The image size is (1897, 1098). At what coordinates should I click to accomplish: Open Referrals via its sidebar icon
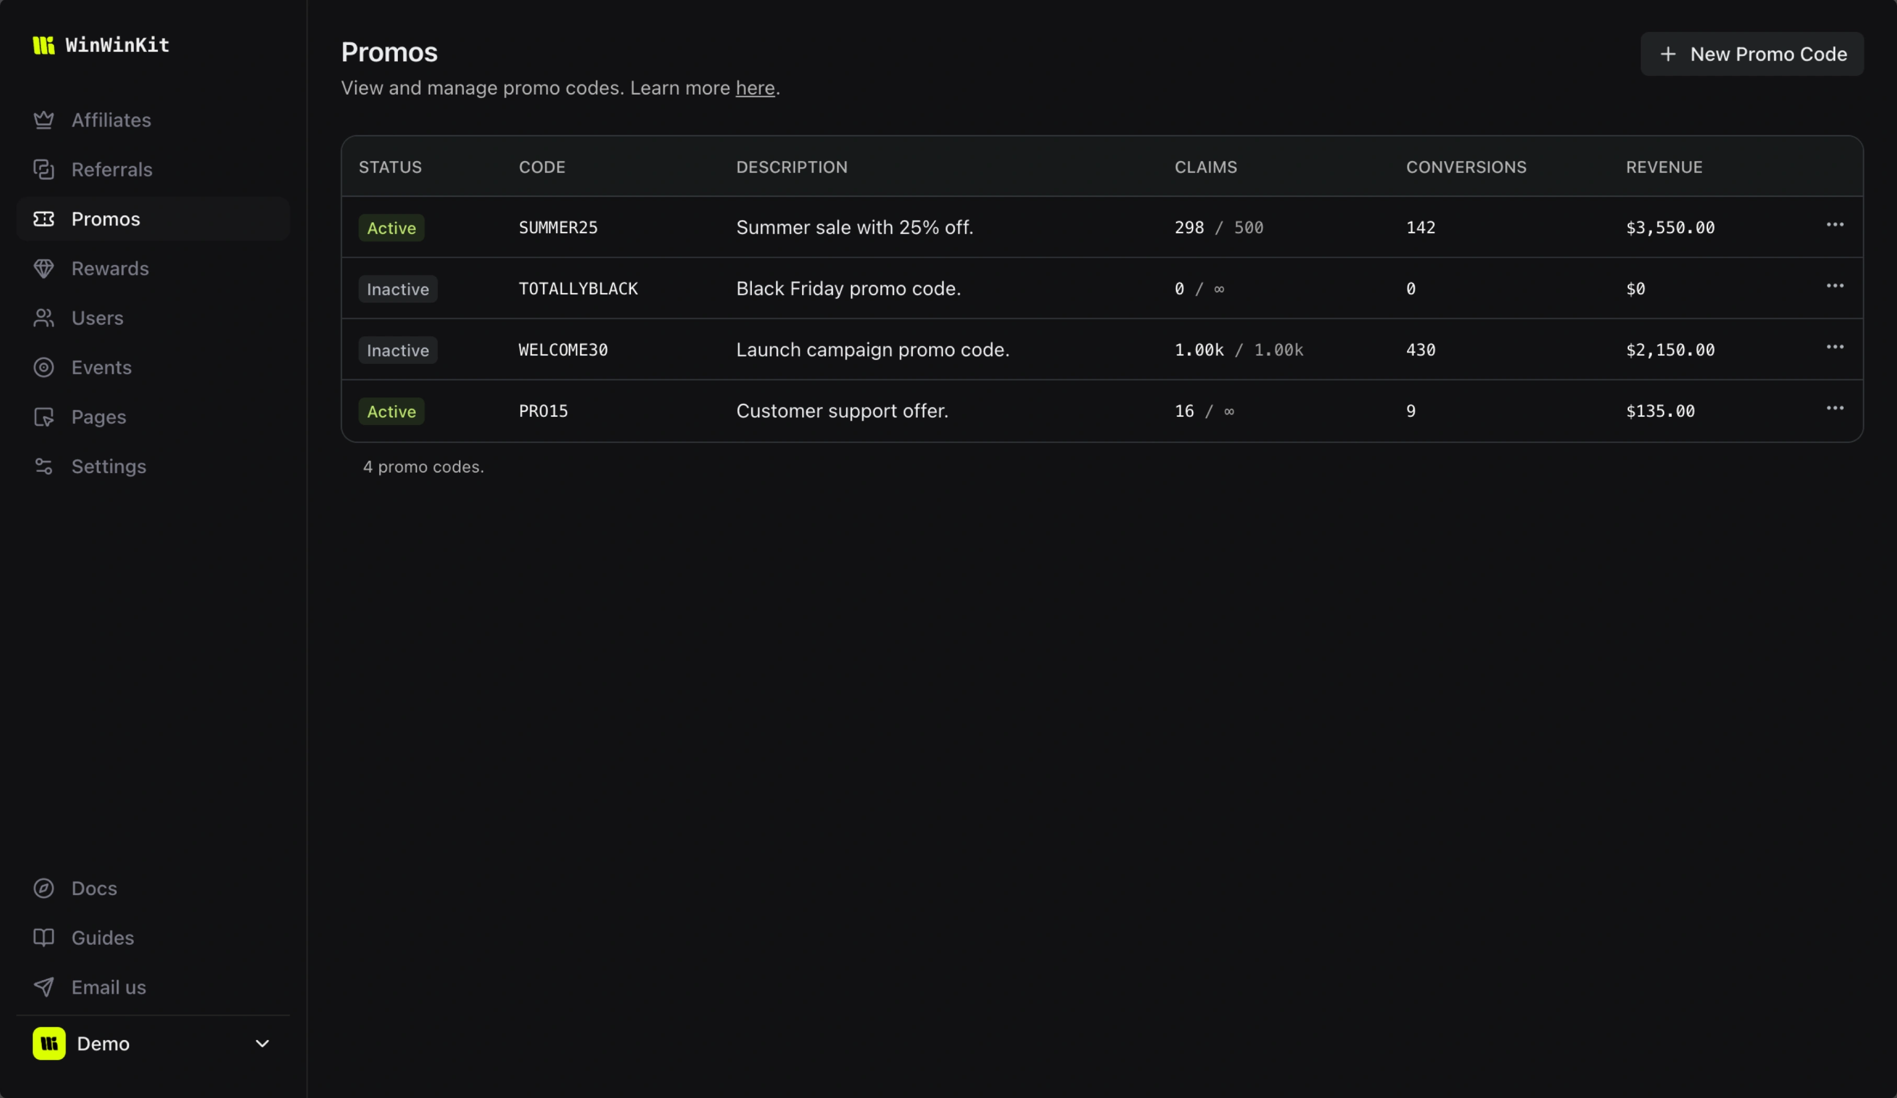(44, 169)
